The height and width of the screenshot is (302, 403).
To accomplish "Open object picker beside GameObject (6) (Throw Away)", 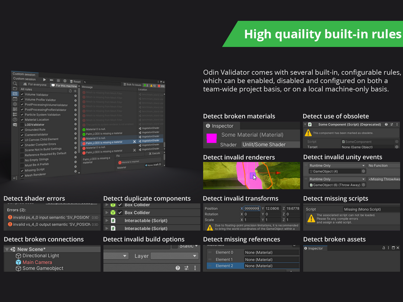I will coord(363,185).
